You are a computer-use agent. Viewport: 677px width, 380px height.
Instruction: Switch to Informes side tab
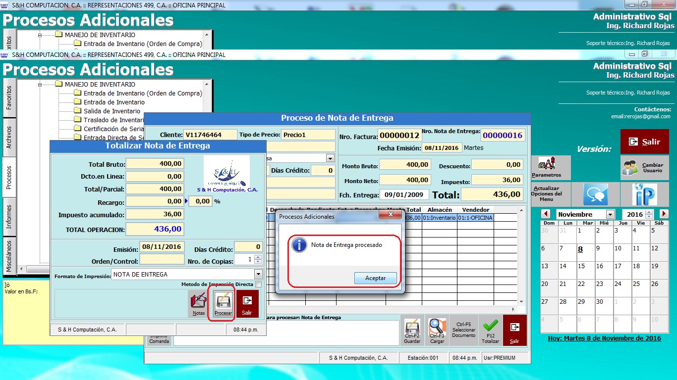[9, 217]
